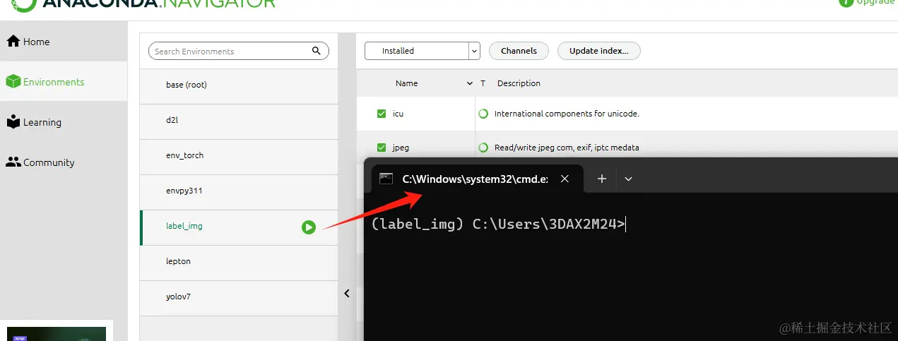The width and height of the screenshot is (898, 341).
Task: Select the base (root) environment
Action: [239, 86]
